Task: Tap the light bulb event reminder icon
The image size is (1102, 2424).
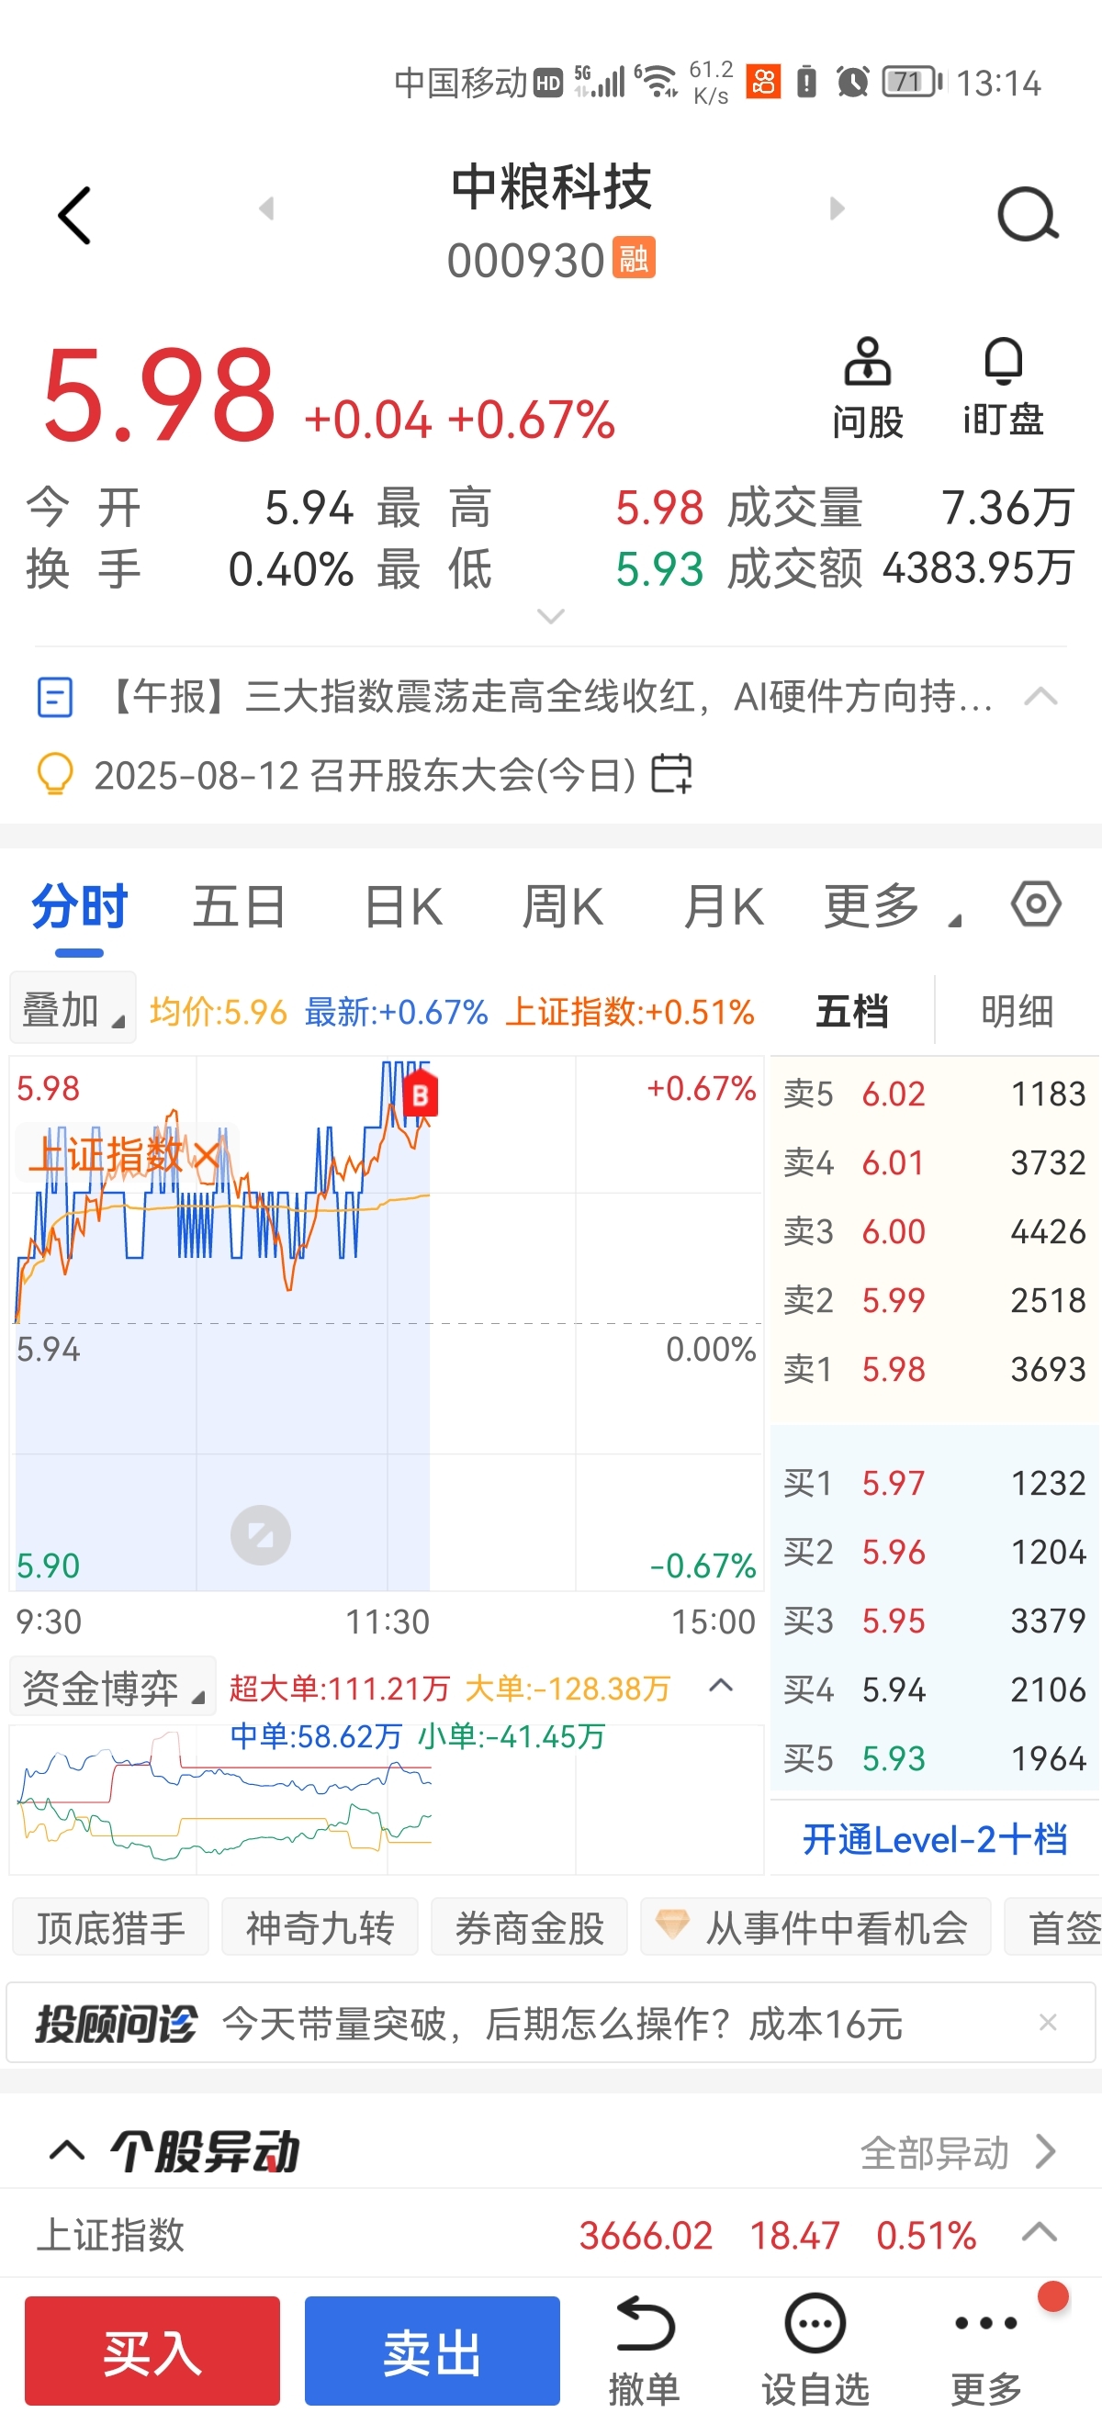Action: [54, 775]
